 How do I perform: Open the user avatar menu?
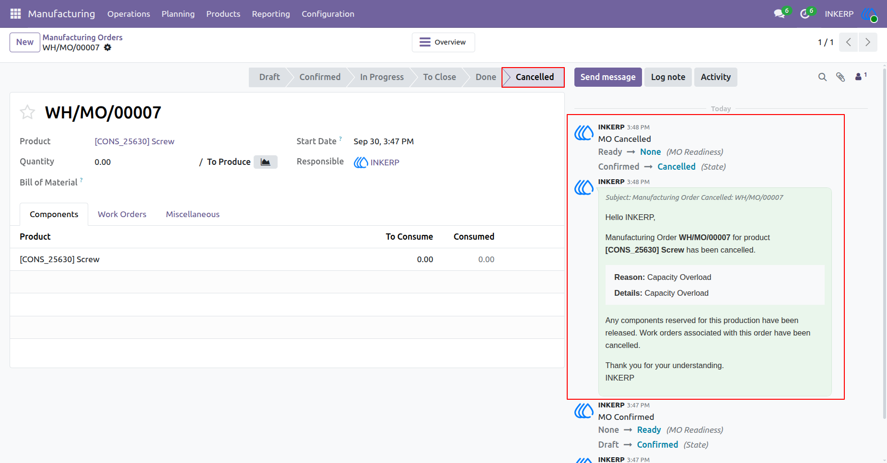(x=869, y=14)
